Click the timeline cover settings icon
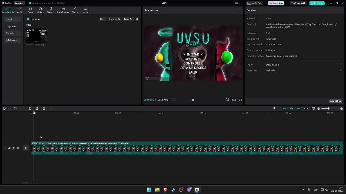Screen dimensions: 346x194 [x=313, y=109]
